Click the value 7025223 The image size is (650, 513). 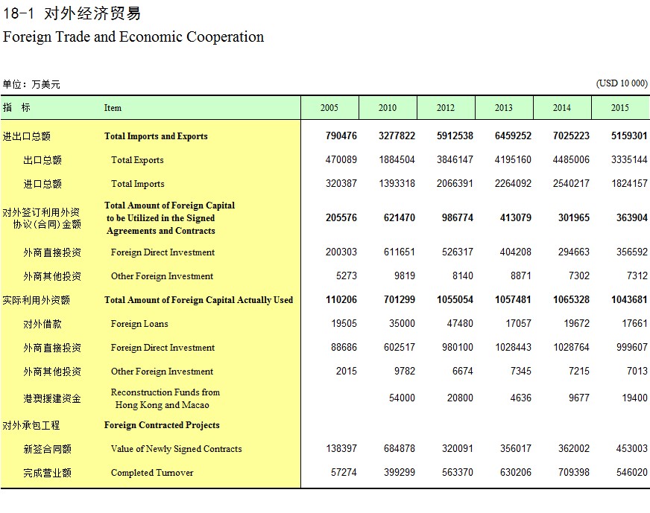coord(571,136)
